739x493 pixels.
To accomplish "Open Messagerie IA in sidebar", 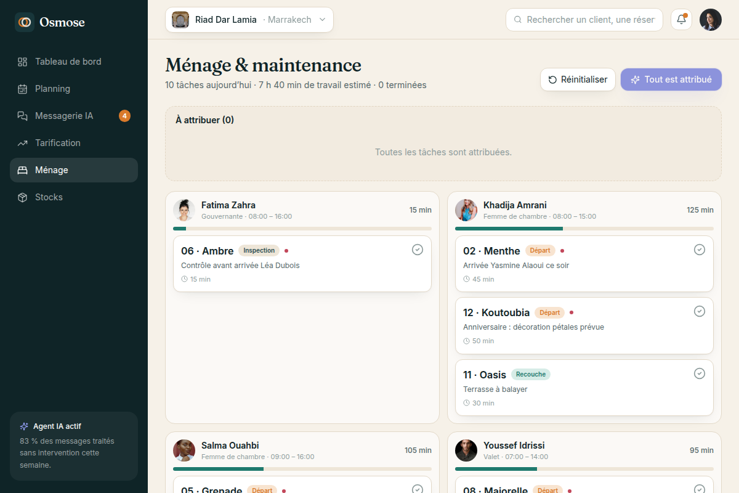I will tap(74, 116).
